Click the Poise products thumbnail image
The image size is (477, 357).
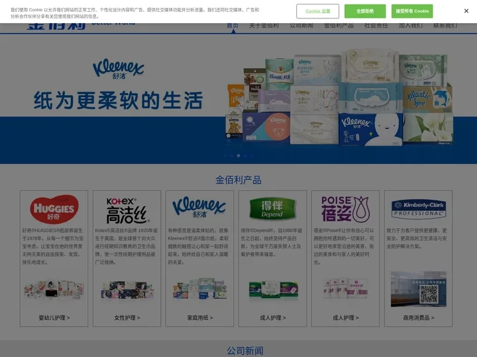click(x=346, y=288)
